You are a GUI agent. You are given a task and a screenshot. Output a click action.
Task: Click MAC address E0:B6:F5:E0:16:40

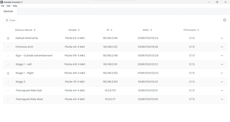click(x=148, y=47)
